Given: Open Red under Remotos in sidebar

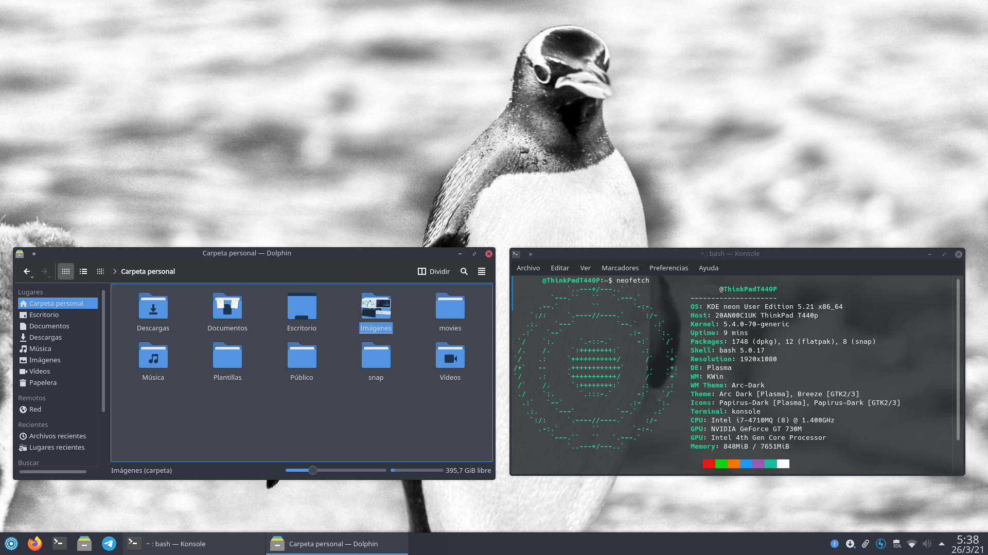Looking at the screenshot, I should coord(58,409).
